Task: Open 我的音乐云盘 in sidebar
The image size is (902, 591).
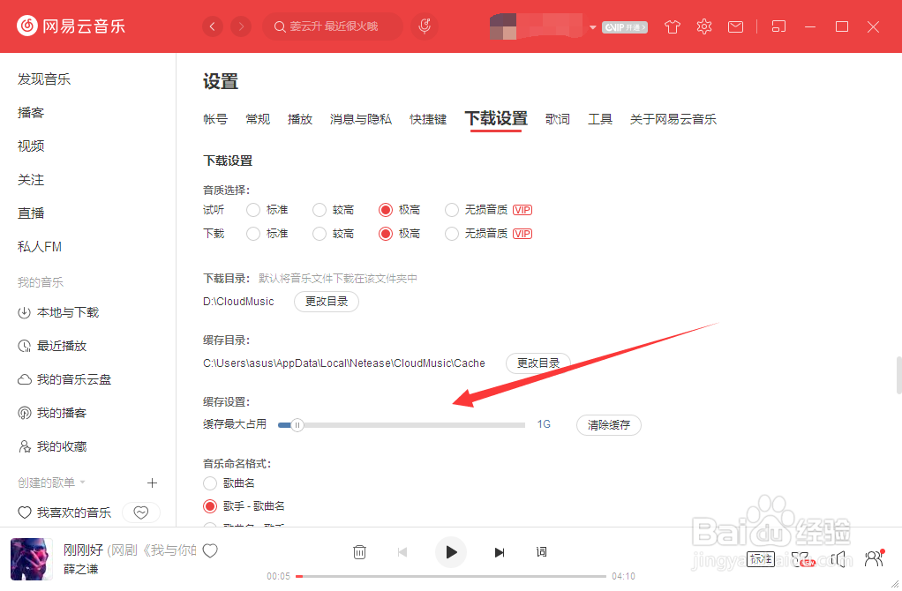Action: [64, 379]
